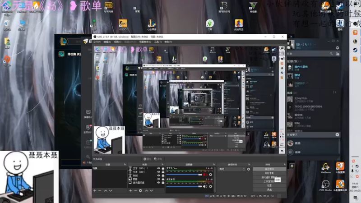
Task: Click 滤镜 filters button above sources
Action: click(158, 159)
